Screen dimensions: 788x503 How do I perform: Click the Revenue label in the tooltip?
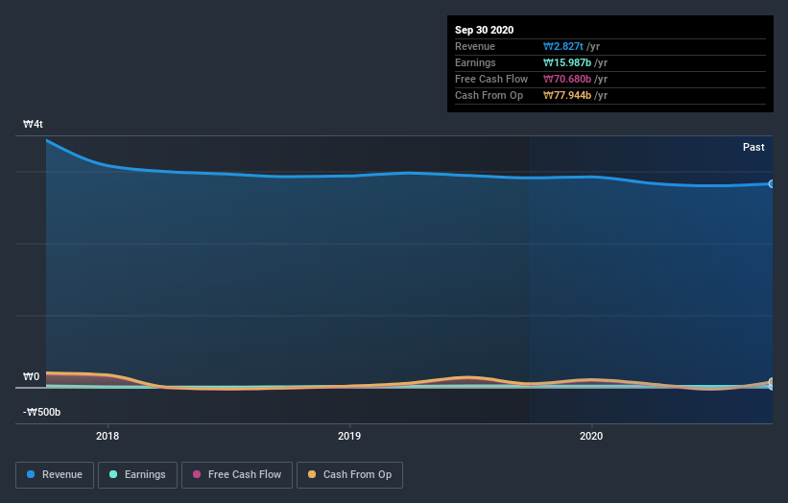[x=475, y=46]
